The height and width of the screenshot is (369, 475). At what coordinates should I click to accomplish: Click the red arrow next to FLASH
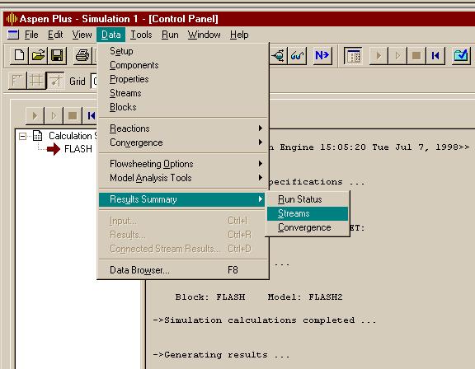[54, 149]
